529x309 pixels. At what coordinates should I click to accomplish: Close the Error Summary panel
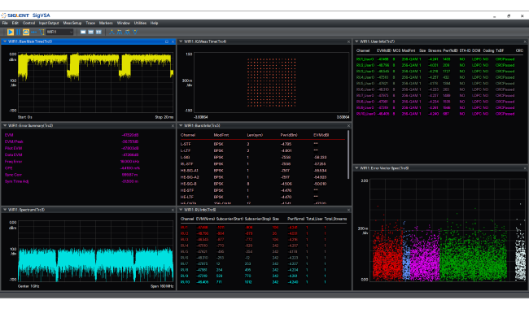pos(173,126)
